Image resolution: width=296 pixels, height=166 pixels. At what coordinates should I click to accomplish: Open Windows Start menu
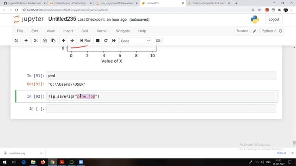coord(5,162)
